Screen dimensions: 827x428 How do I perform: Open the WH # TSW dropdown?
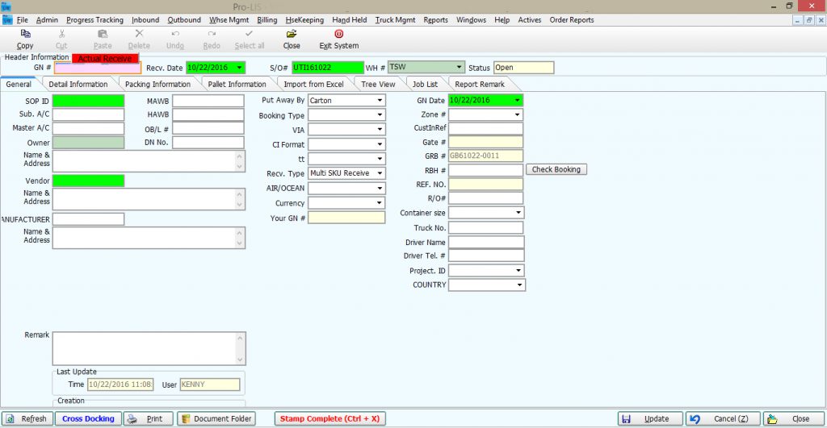pos(459,68)
